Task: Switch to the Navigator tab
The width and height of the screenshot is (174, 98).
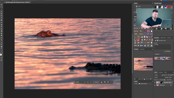Action: tap(136, 49)
